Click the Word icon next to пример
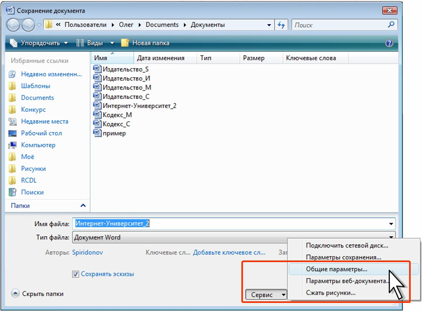Image resolution: width=422 pixels, height=311 pixels. [97, 133]
